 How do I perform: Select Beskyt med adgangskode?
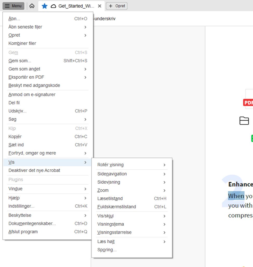click(48, 85)
